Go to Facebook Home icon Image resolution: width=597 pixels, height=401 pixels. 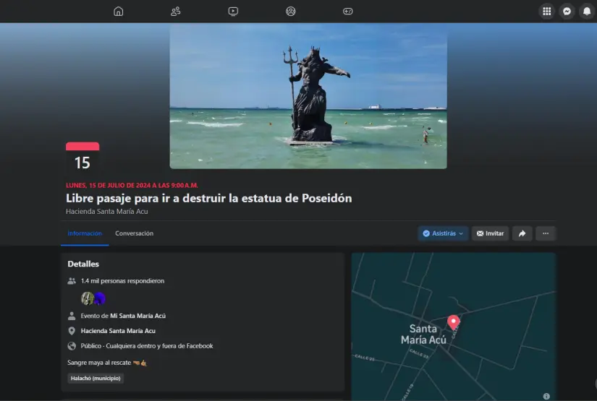119,11
